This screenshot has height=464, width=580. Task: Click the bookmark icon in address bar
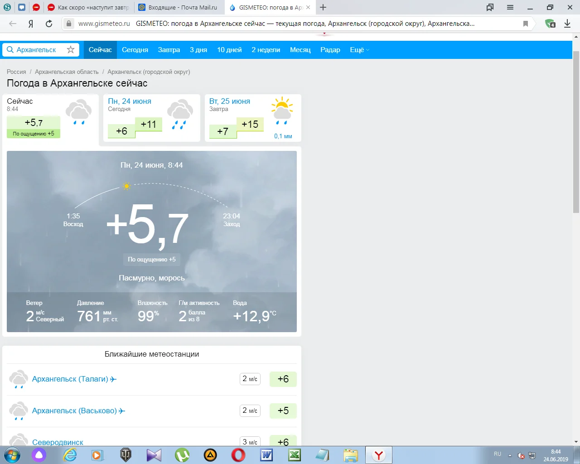526,24
